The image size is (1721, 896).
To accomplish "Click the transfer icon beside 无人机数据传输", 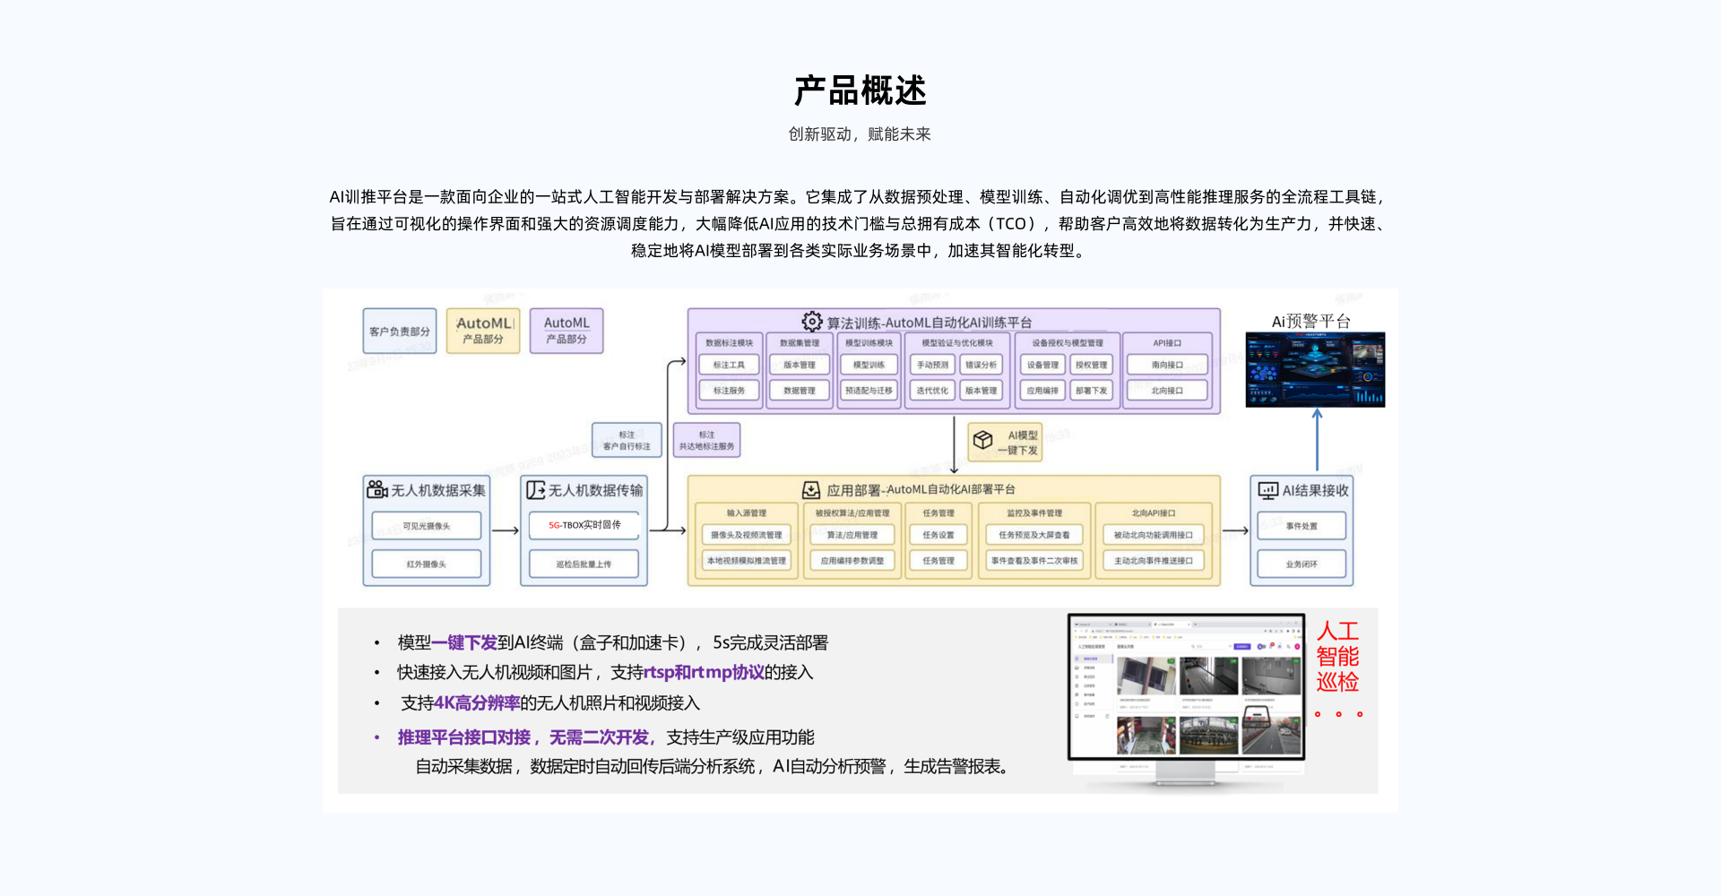I will (x=535, y=490).
